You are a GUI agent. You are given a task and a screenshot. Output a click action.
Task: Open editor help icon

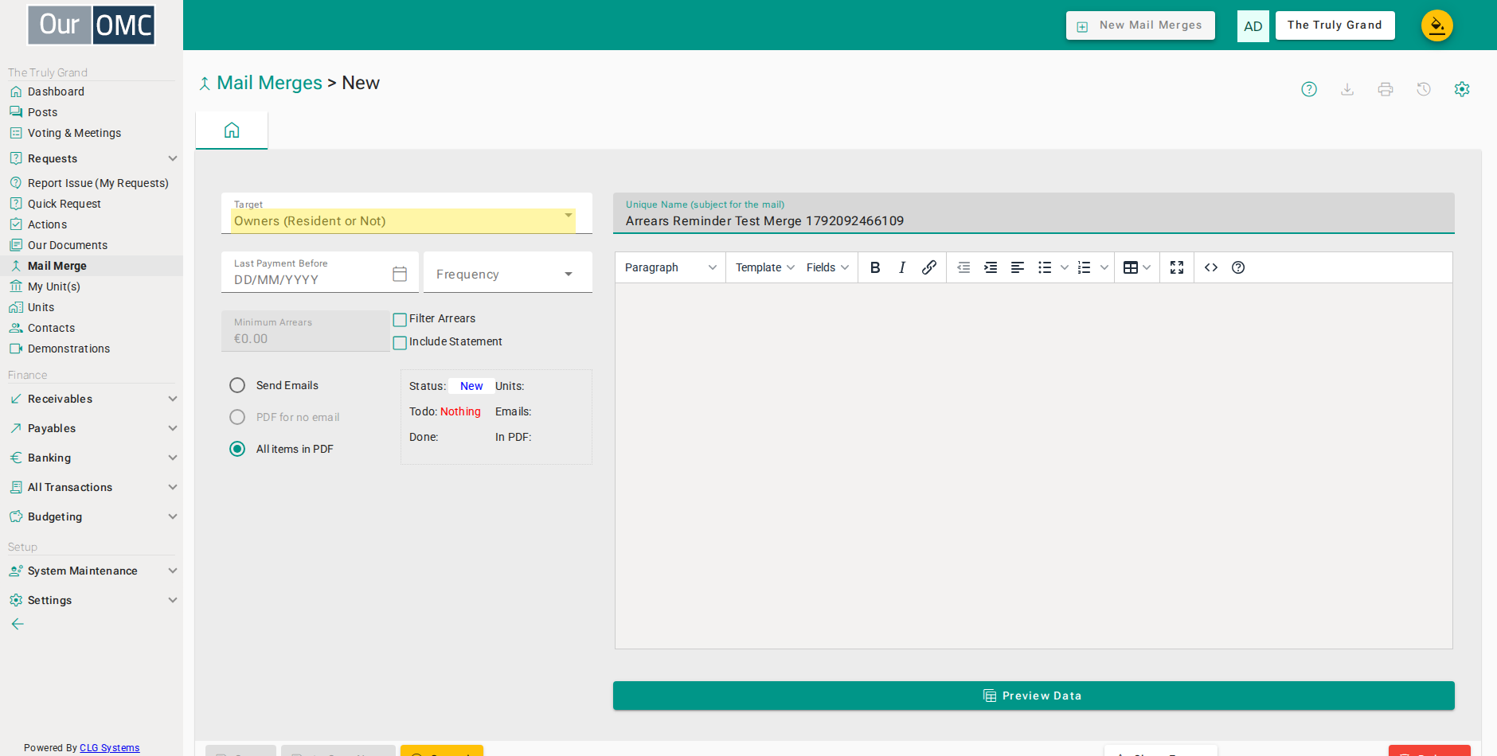click(1238, 267)
